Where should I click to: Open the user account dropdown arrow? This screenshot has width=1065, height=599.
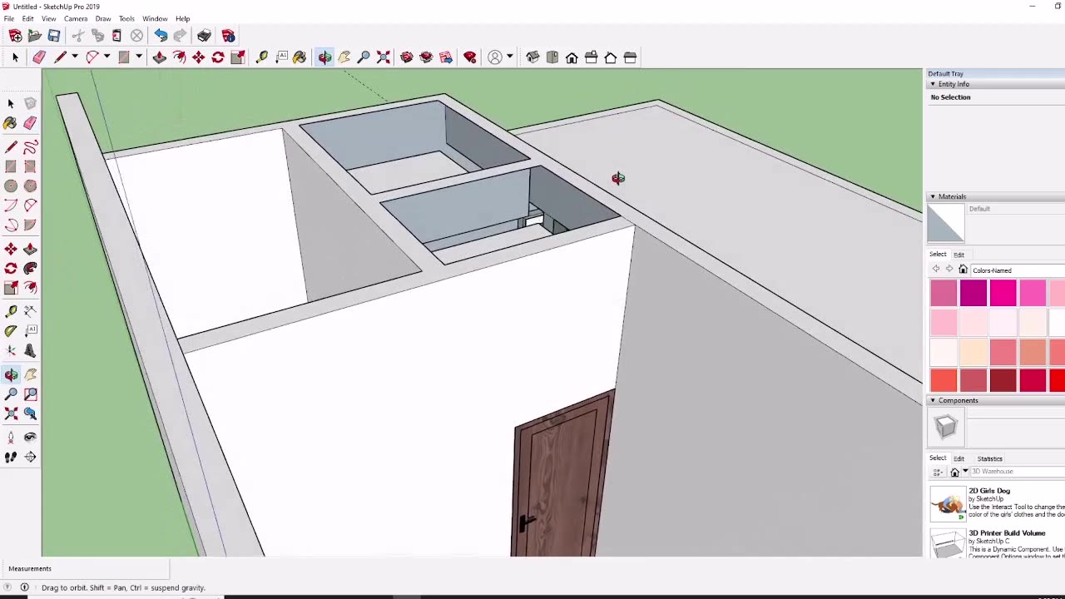509,57
